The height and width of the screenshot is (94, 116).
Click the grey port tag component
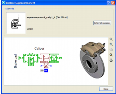click(42, 70)
